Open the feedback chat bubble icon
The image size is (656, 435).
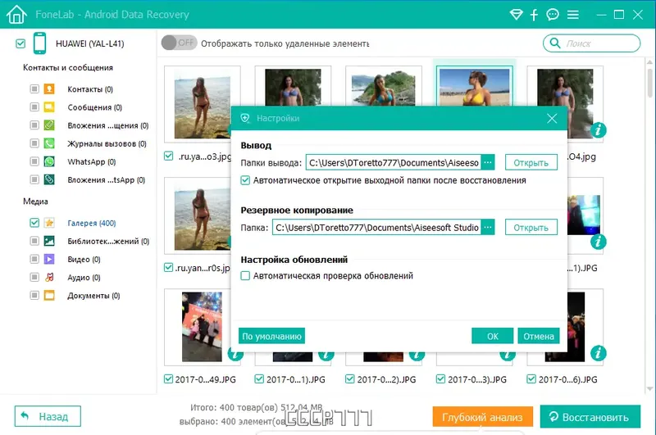point(553,15)
